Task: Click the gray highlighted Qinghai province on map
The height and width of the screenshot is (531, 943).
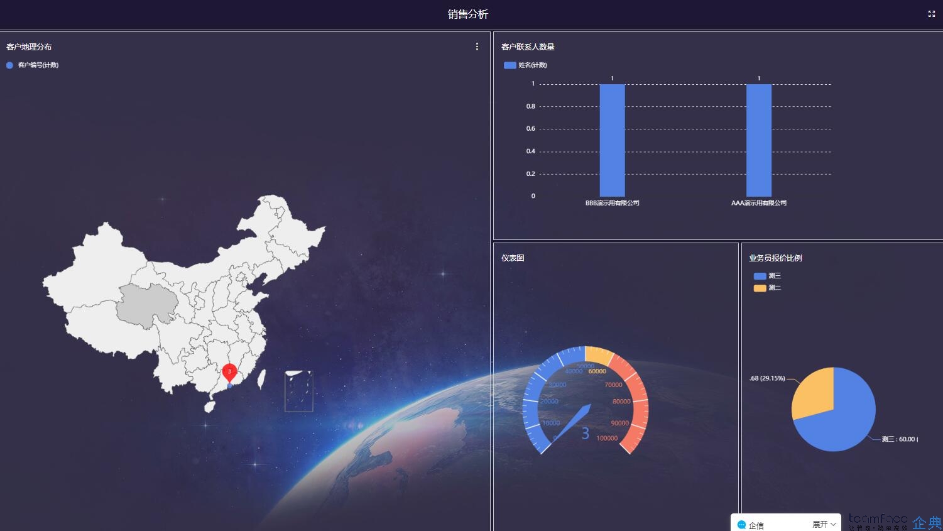Action: click(x=146, y=305)
